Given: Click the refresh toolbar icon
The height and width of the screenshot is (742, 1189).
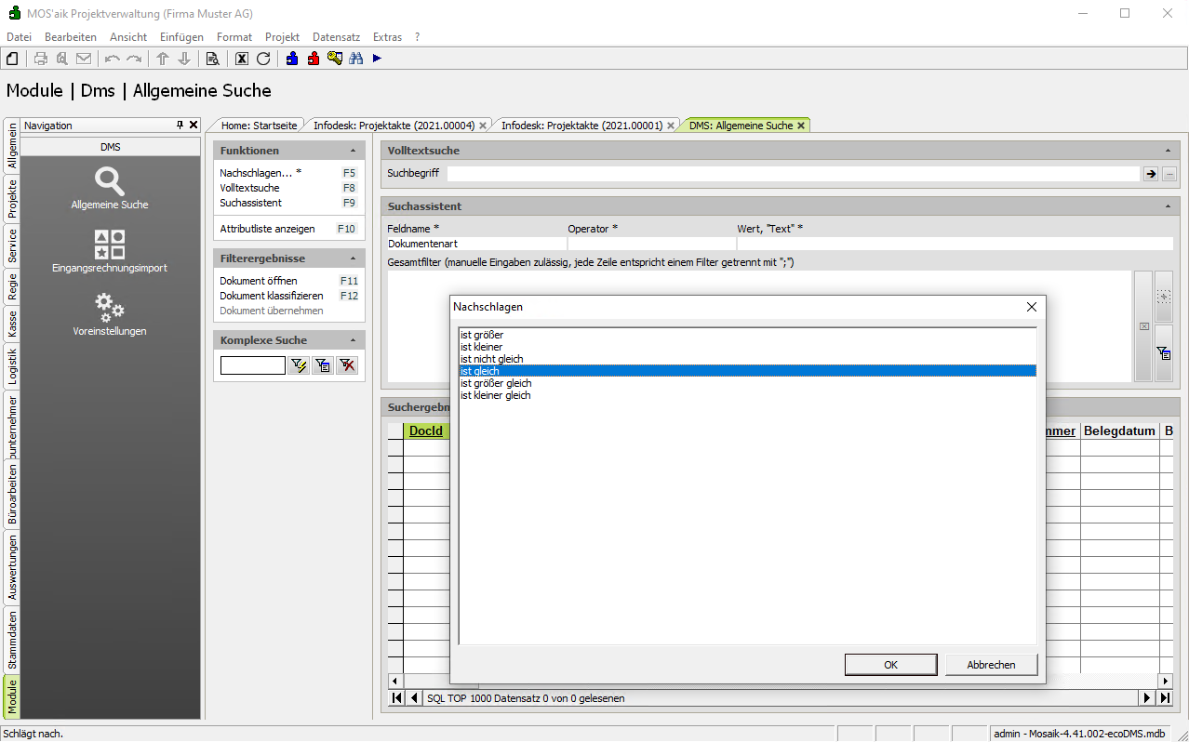Looking at the screenshot, I should pos(263,59).
